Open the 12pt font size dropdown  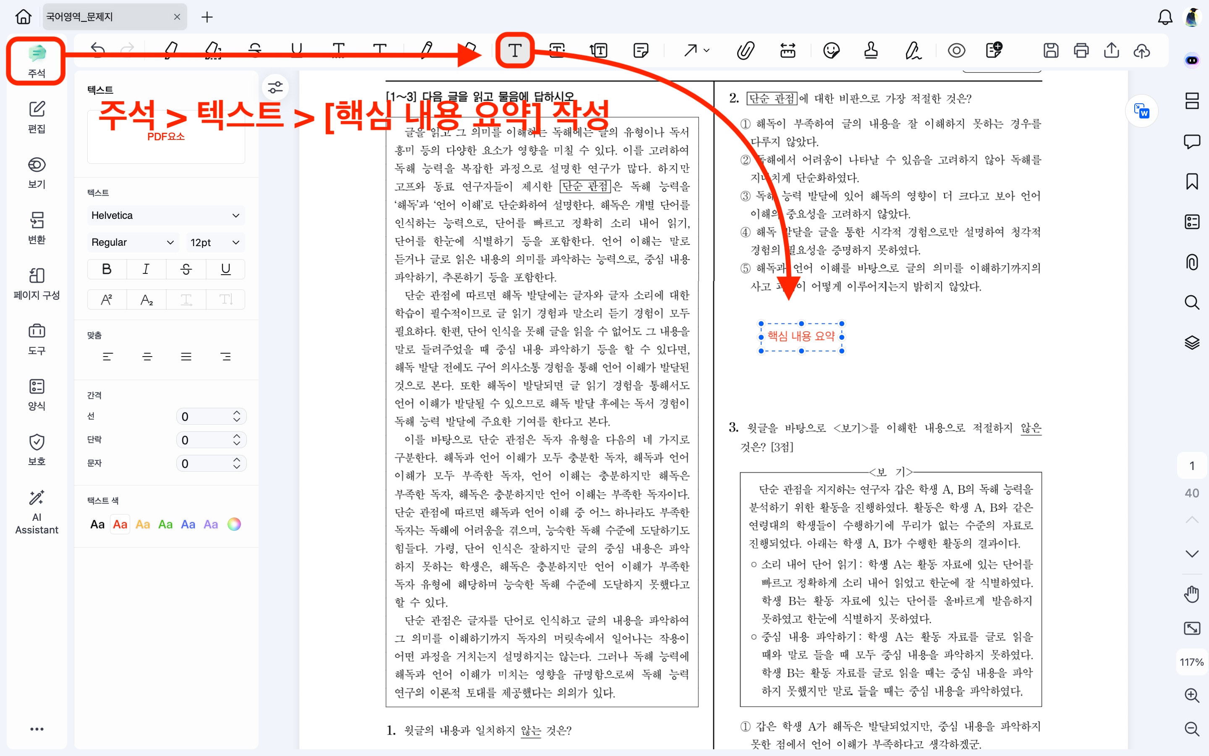(215, 242)
